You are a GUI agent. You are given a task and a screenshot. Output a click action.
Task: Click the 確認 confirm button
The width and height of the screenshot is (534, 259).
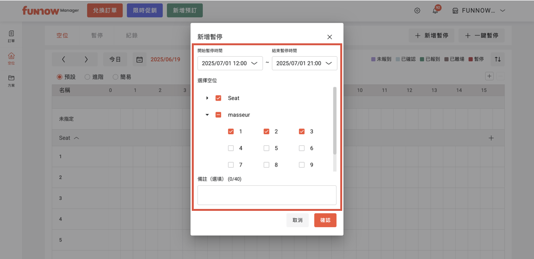click(325, 220)
